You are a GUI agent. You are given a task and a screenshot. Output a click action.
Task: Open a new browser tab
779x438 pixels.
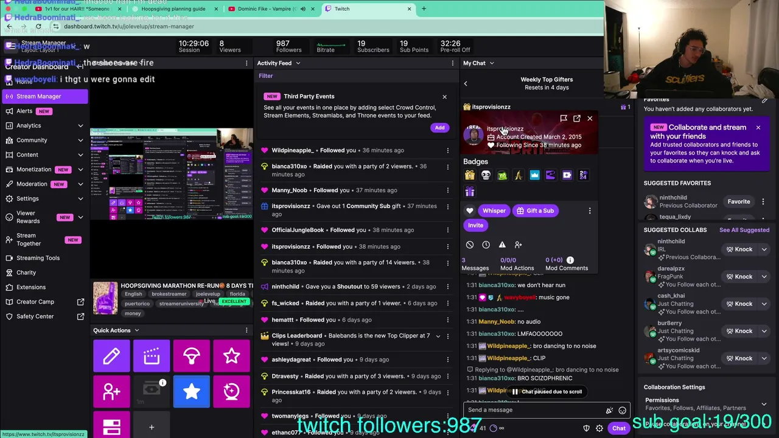click(x=424, y=9)
